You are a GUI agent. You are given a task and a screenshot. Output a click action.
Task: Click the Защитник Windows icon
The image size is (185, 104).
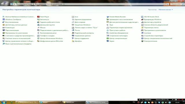pos(73,25)
